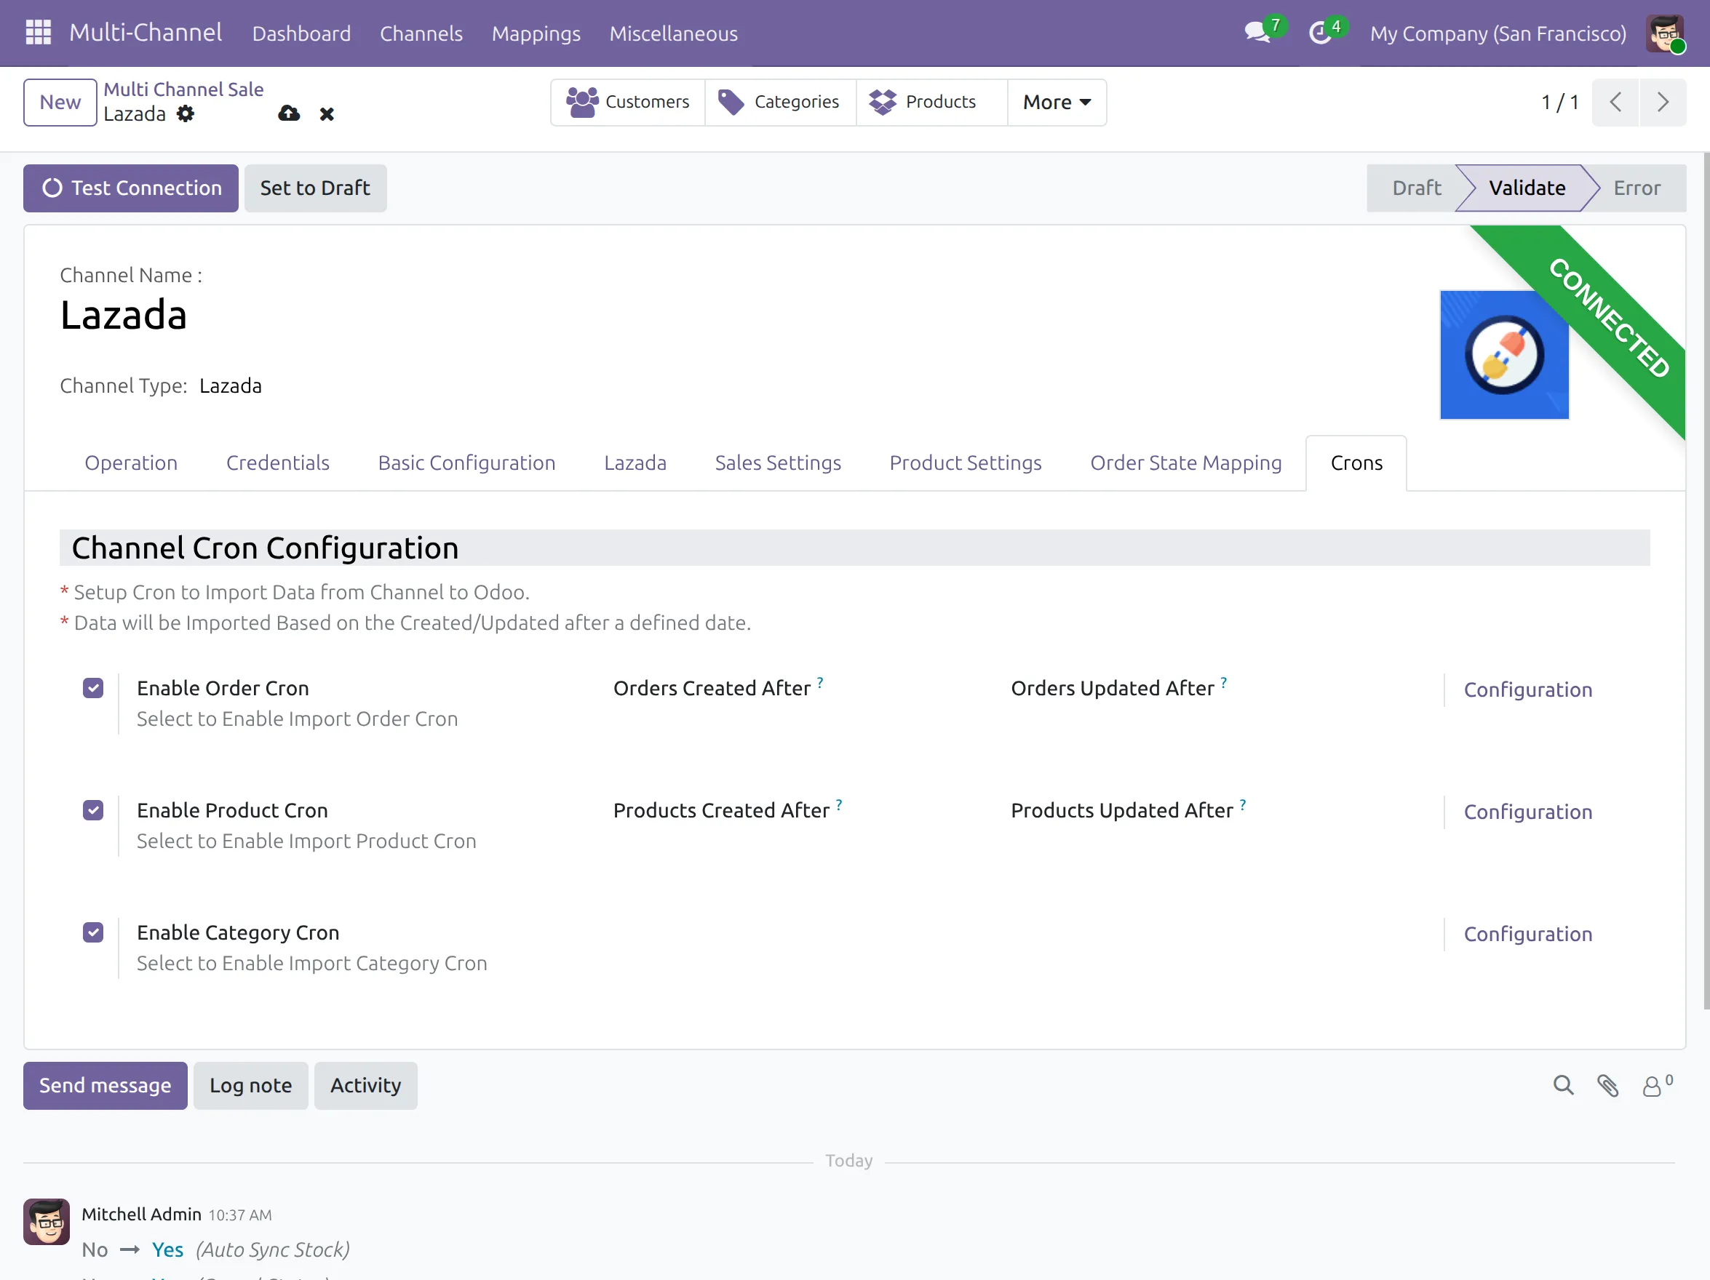1710x1280 pixels.
Task: Click the Lazada channel image thumbnail
Action: tap(1503, 356)
